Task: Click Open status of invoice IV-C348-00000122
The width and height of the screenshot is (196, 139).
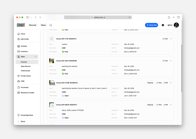Action: 65,96
